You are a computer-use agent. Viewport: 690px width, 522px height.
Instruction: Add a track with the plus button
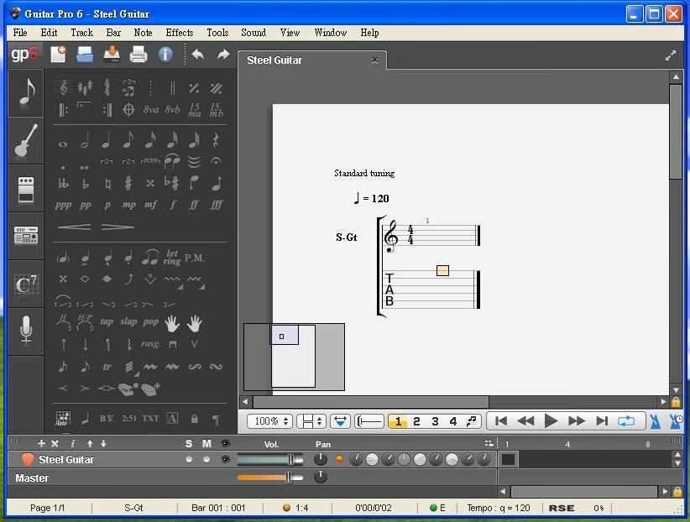coord(41,443)
